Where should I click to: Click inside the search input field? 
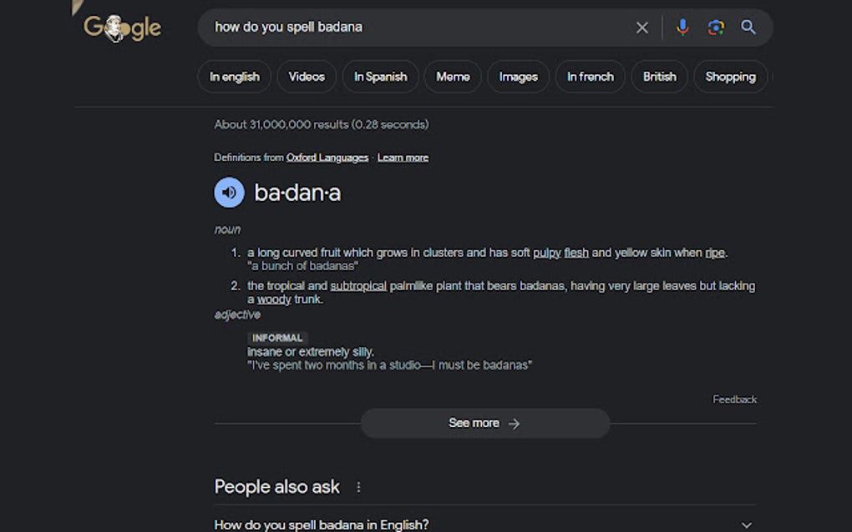pyautogui.click(x=376, y=27)
